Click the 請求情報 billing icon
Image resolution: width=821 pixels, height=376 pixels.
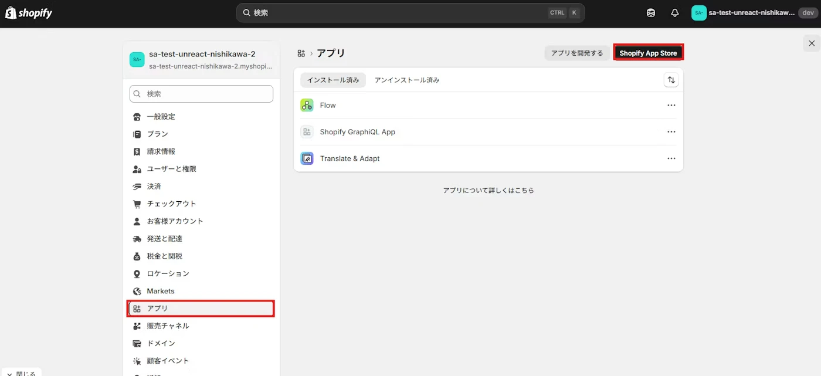click(137, 151)
